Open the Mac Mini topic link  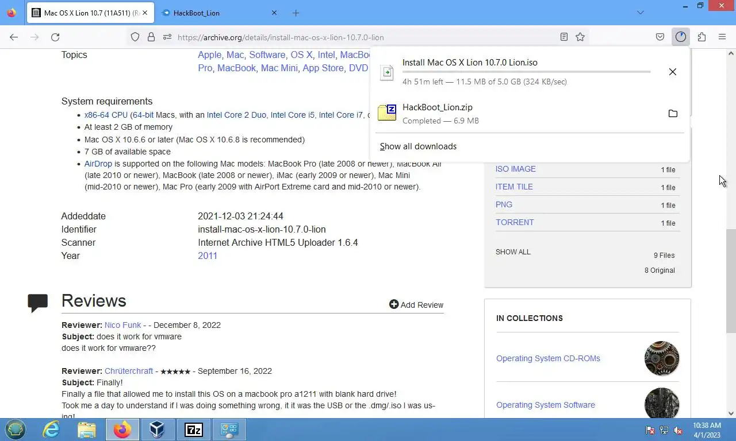(279, 68)
